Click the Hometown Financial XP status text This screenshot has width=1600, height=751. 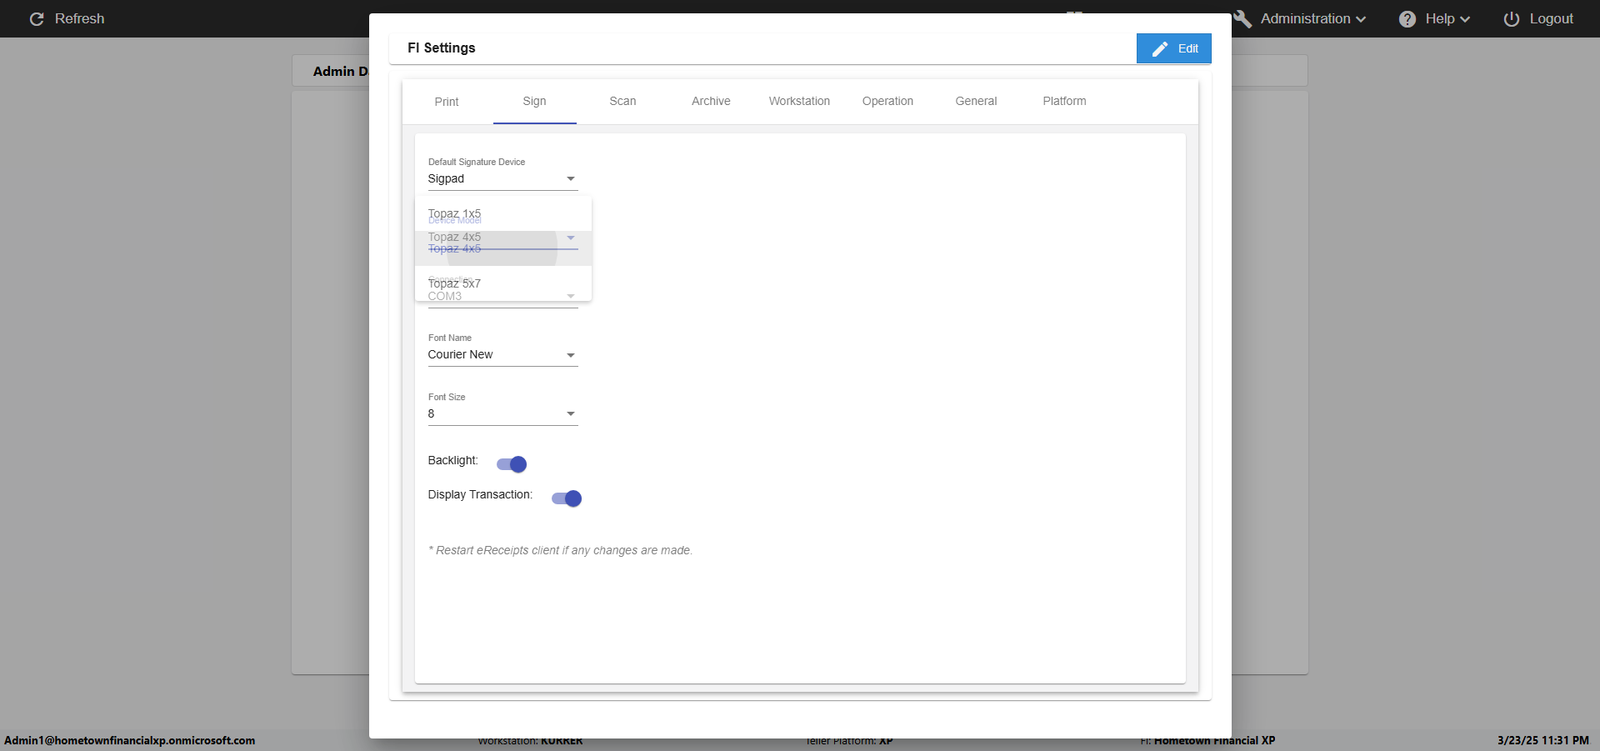click(x=1214, y=740)
